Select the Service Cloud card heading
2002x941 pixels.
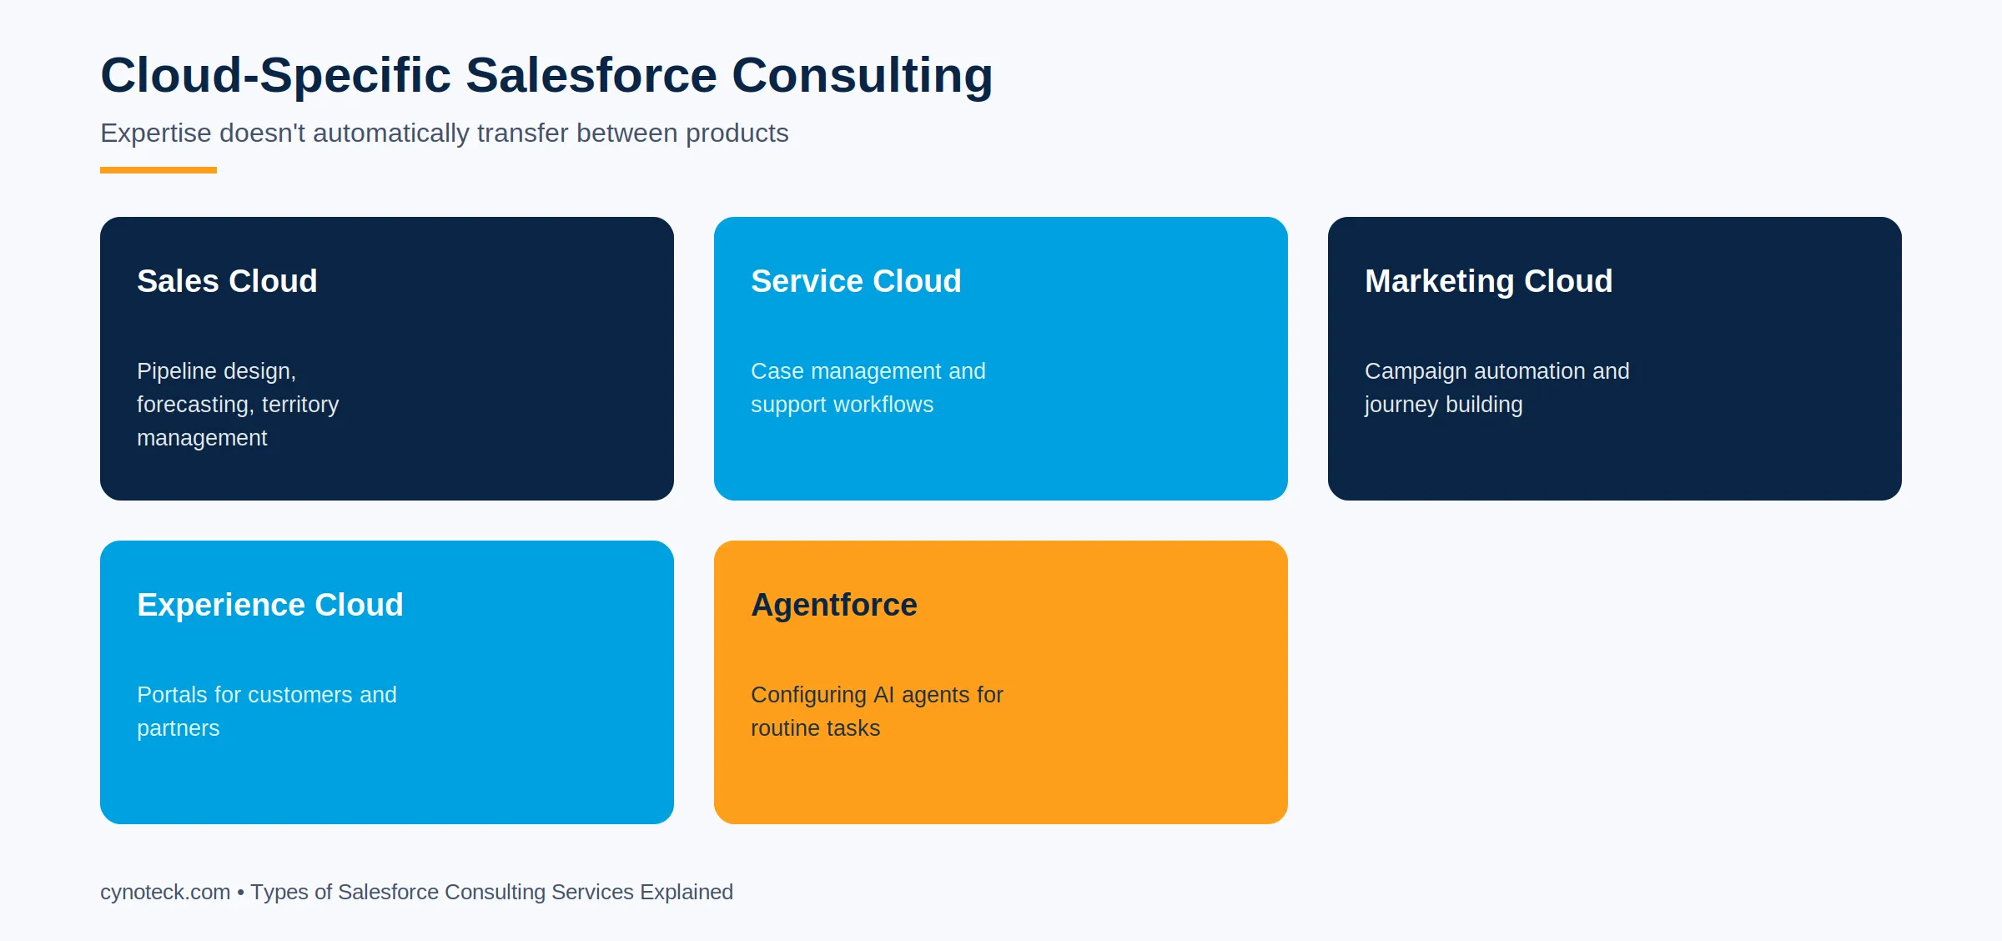click(856, 281)
